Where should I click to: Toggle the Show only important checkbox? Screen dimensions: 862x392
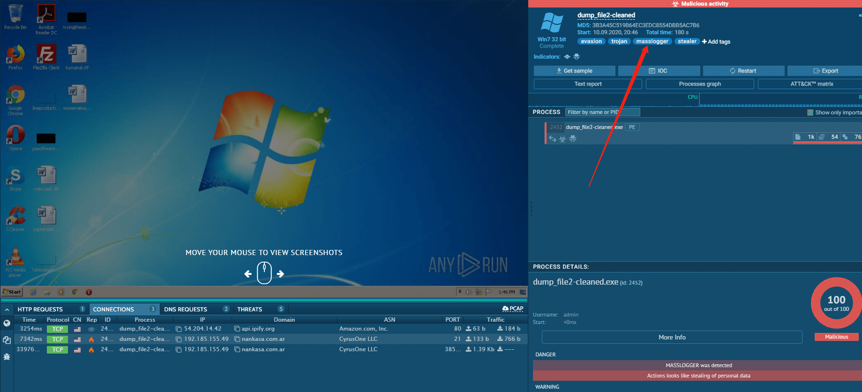[810, 113]
